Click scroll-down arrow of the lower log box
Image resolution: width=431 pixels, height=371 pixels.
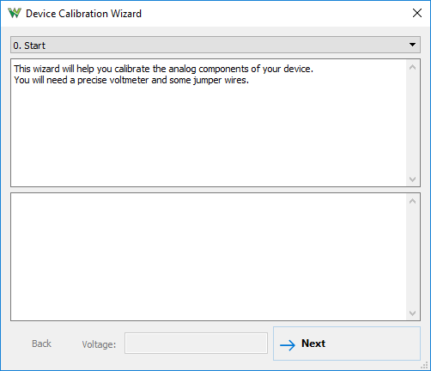pyautogui.click(x=412, y=313)
